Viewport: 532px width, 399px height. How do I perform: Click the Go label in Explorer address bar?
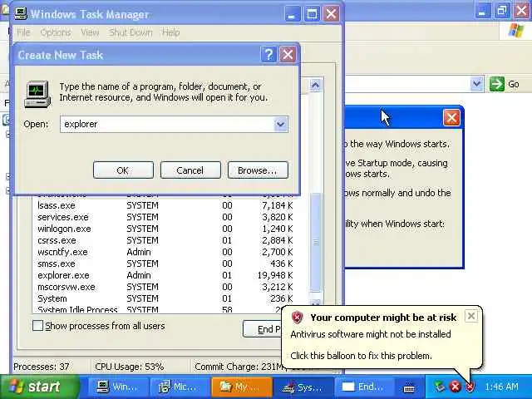514,84
